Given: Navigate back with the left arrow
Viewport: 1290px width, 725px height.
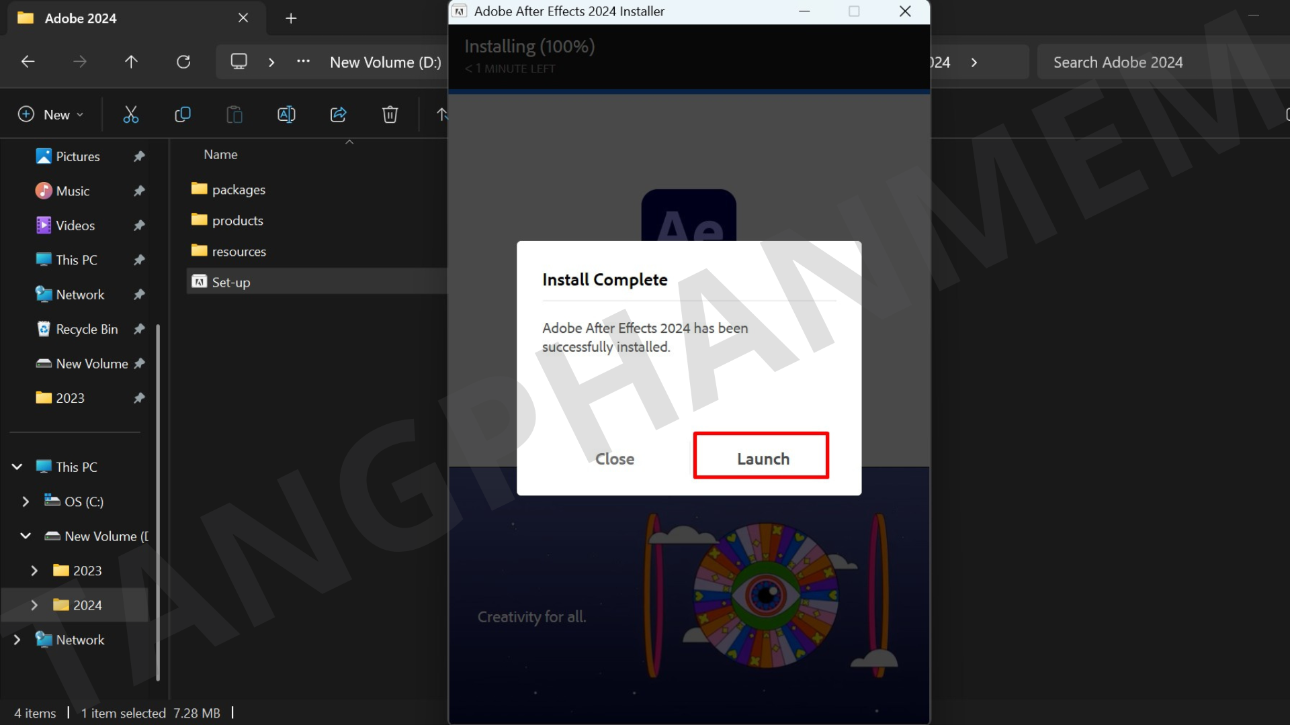Looking at the screenshot, I should tap(28, 62).
